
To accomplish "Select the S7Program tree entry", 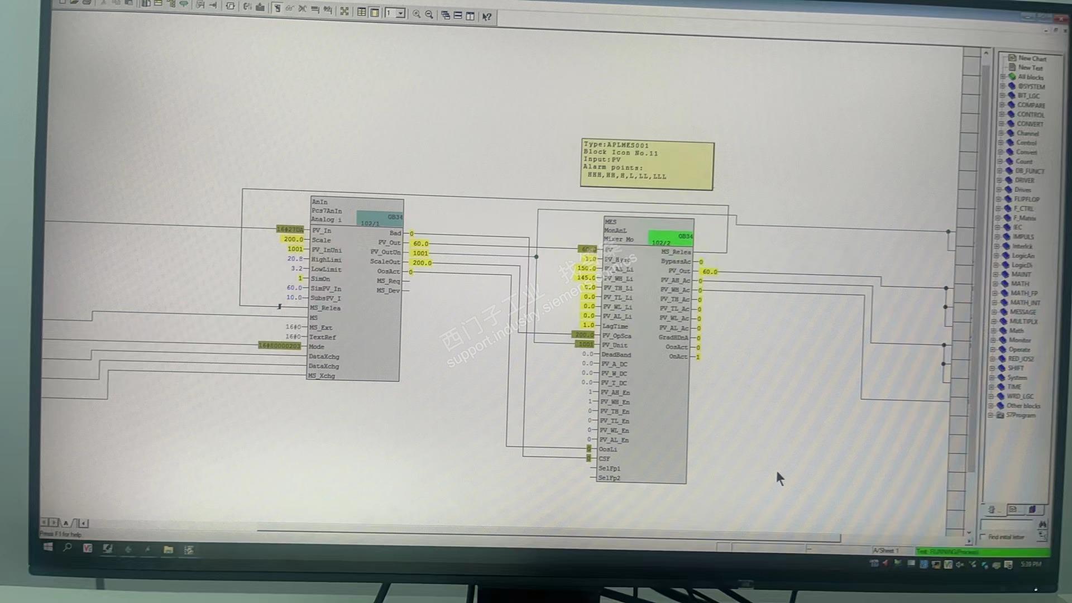I will click(1020, 415).
